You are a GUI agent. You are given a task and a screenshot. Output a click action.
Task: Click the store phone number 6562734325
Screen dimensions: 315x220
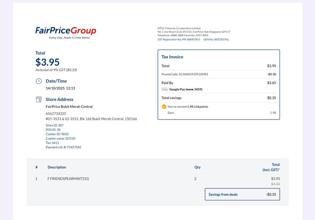tap(56, 114)
